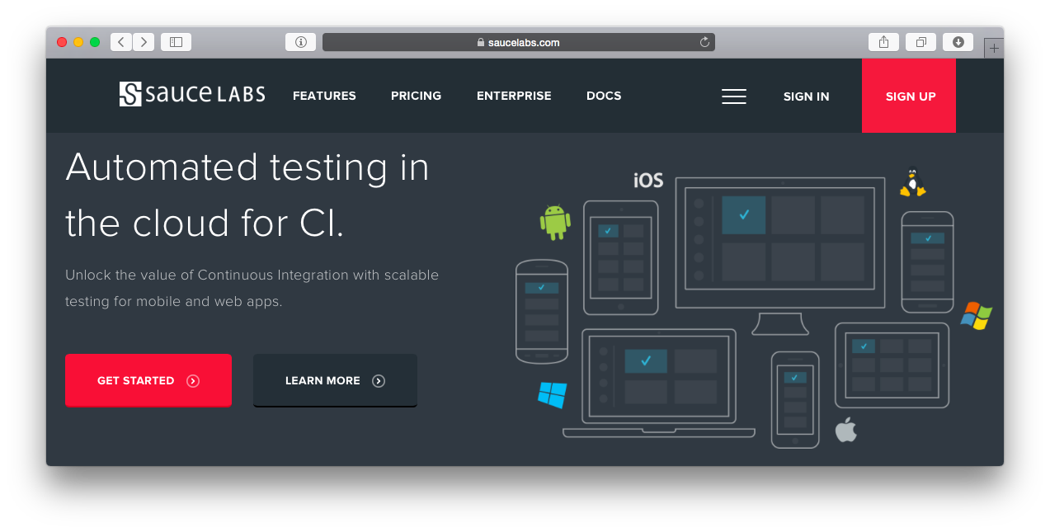Click the GET STARTED button
The width and height of the screenshot is (1050, 532).
pyautogui.click(x=148, y=380)
